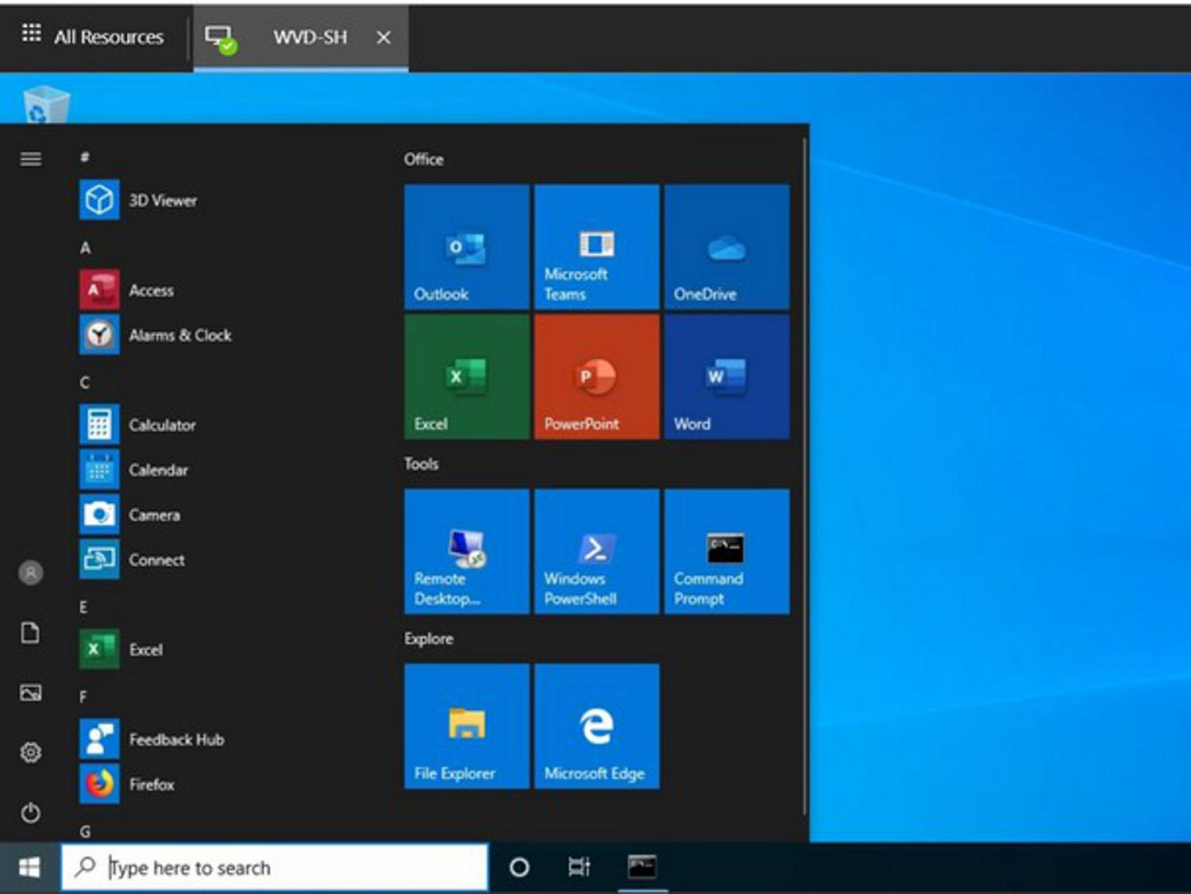
Task: Launch the PowerPoint tile
Action: tap(596, 376)
